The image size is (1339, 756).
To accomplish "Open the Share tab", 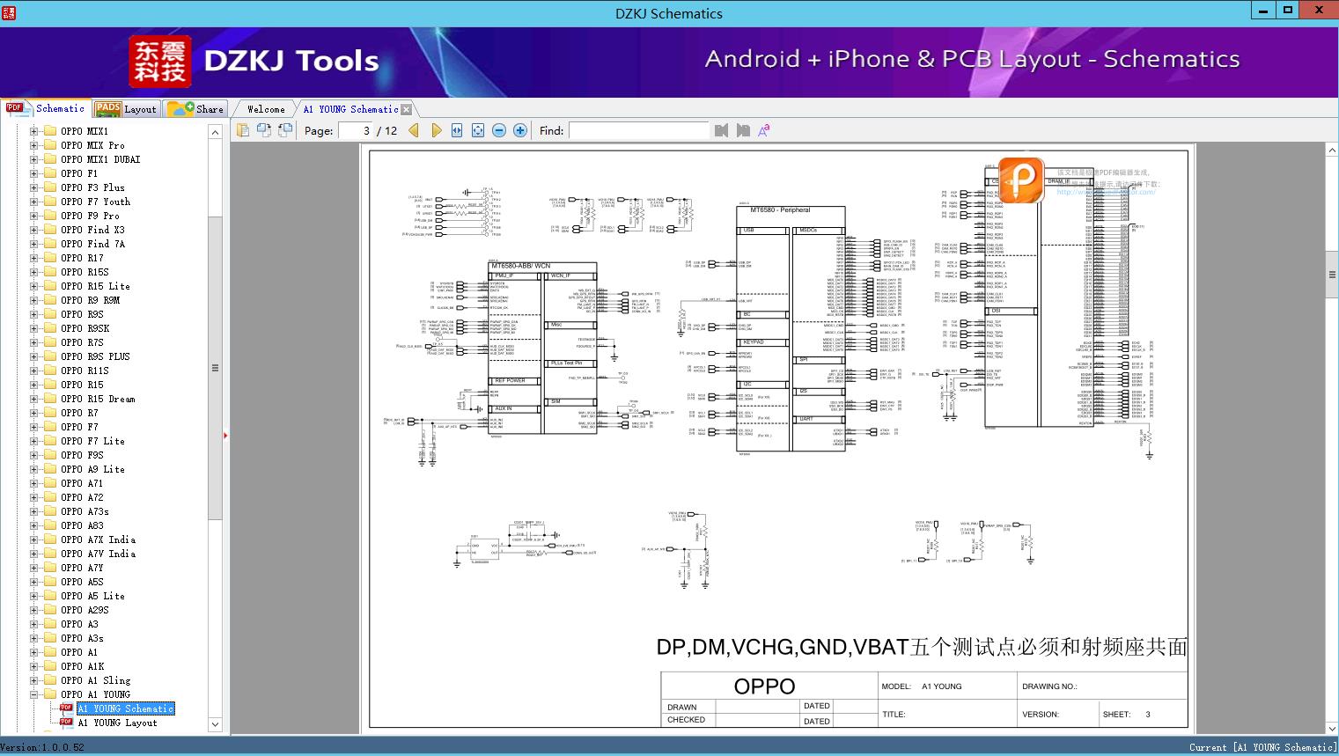I will pos(195,109).
